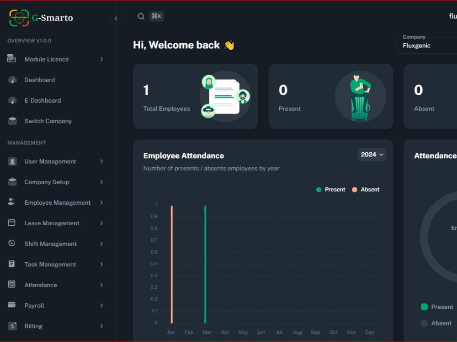Screen dimensions: 457x342
Task: Open the Task Management menu item
Action: tap(50, 264)
